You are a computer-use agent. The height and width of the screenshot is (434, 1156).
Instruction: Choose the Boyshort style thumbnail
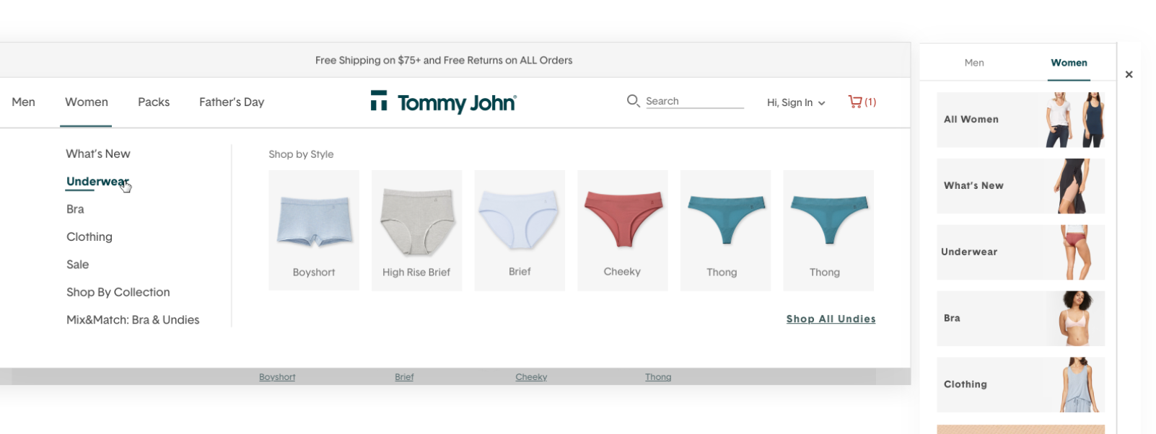click(314, 230)
